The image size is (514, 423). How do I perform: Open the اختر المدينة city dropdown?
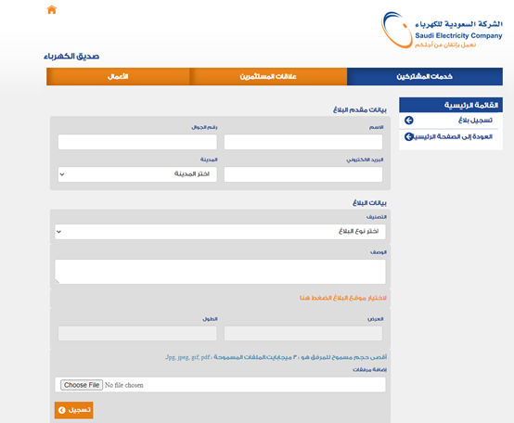point(137,174)
